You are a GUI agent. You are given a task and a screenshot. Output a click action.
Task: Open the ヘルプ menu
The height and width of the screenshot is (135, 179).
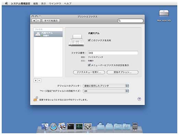point(68,3)
